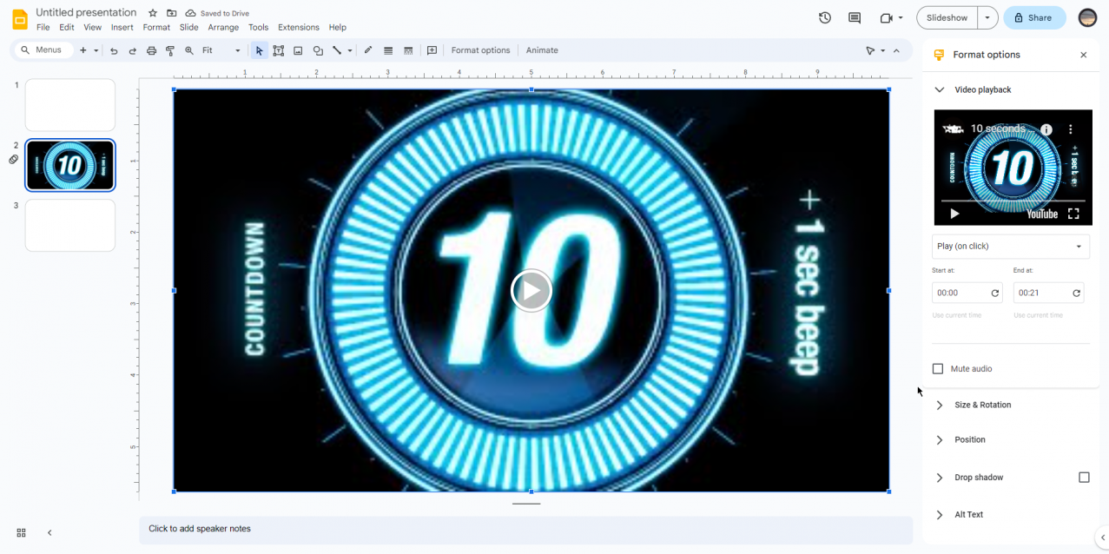Click the undo icon
Image resolution: width=1109 pixels, height=554 pixels.
113,50
